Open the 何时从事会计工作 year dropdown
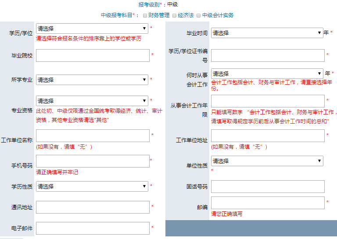Image resolution: width=337 pixels, height=239 pixels. [x=267, y=74]
